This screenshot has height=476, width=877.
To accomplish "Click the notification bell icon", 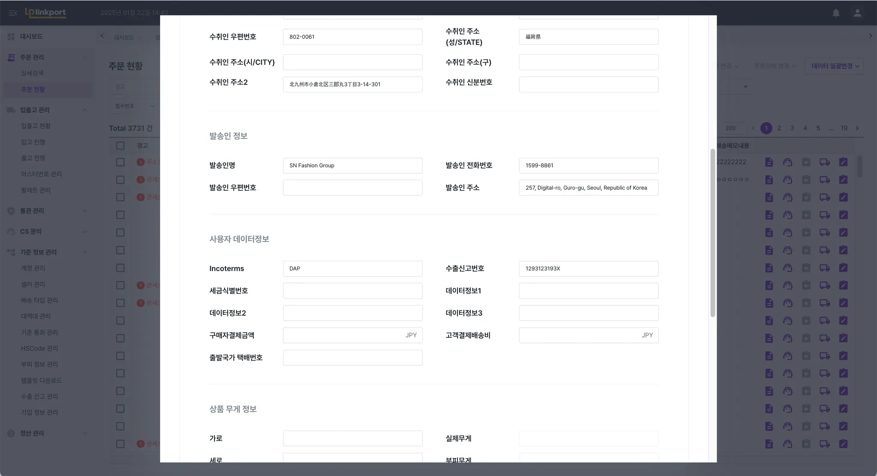I will coord(836,13).
